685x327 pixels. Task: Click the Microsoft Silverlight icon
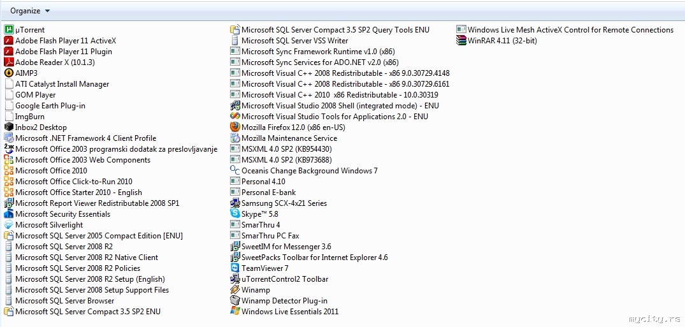point(9,225)
